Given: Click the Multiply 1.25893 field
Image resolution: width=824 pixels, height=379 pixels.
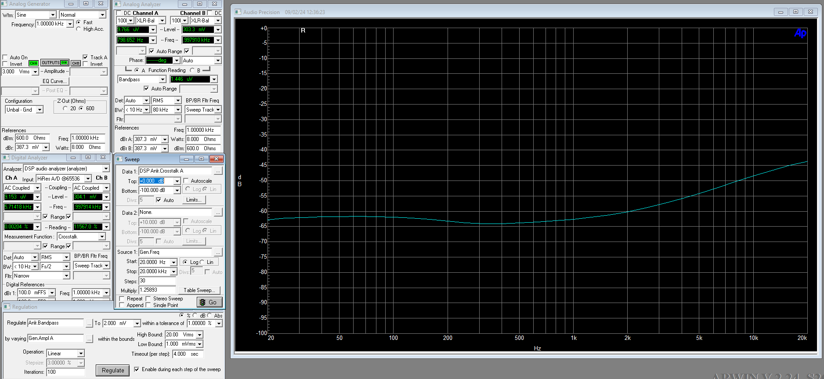Looking at the screenshot, I should pyautogui.click(x=157, y=290).
